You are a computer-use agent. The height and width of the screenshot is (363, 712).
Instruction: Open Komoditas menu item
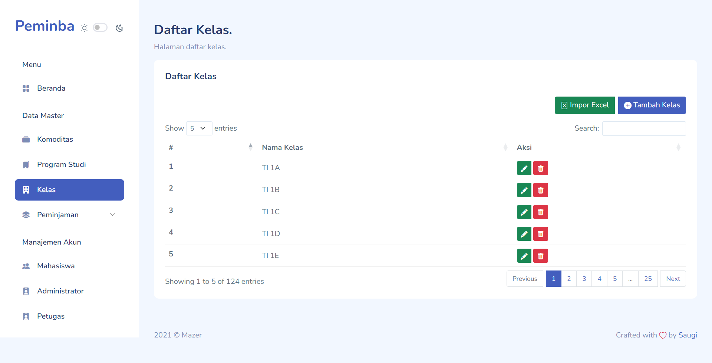tap(70, 140)
